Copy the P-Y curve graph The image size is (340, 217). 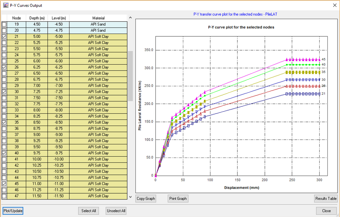click(146, 198)
